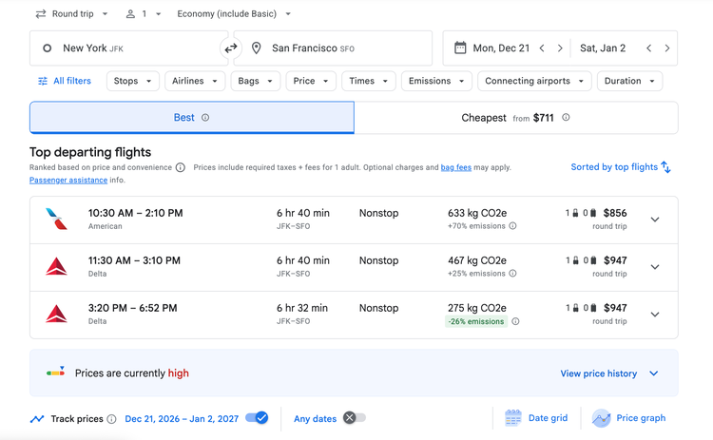Open info next to Track prices
The height and width of the screenshot is (440, 713).
point(111,419)
